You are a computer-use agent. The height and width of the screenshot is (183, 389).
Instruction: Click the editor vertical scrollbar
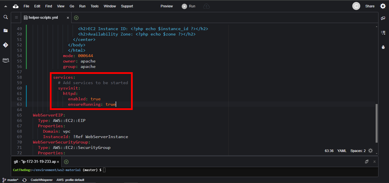tap(377, 123)
